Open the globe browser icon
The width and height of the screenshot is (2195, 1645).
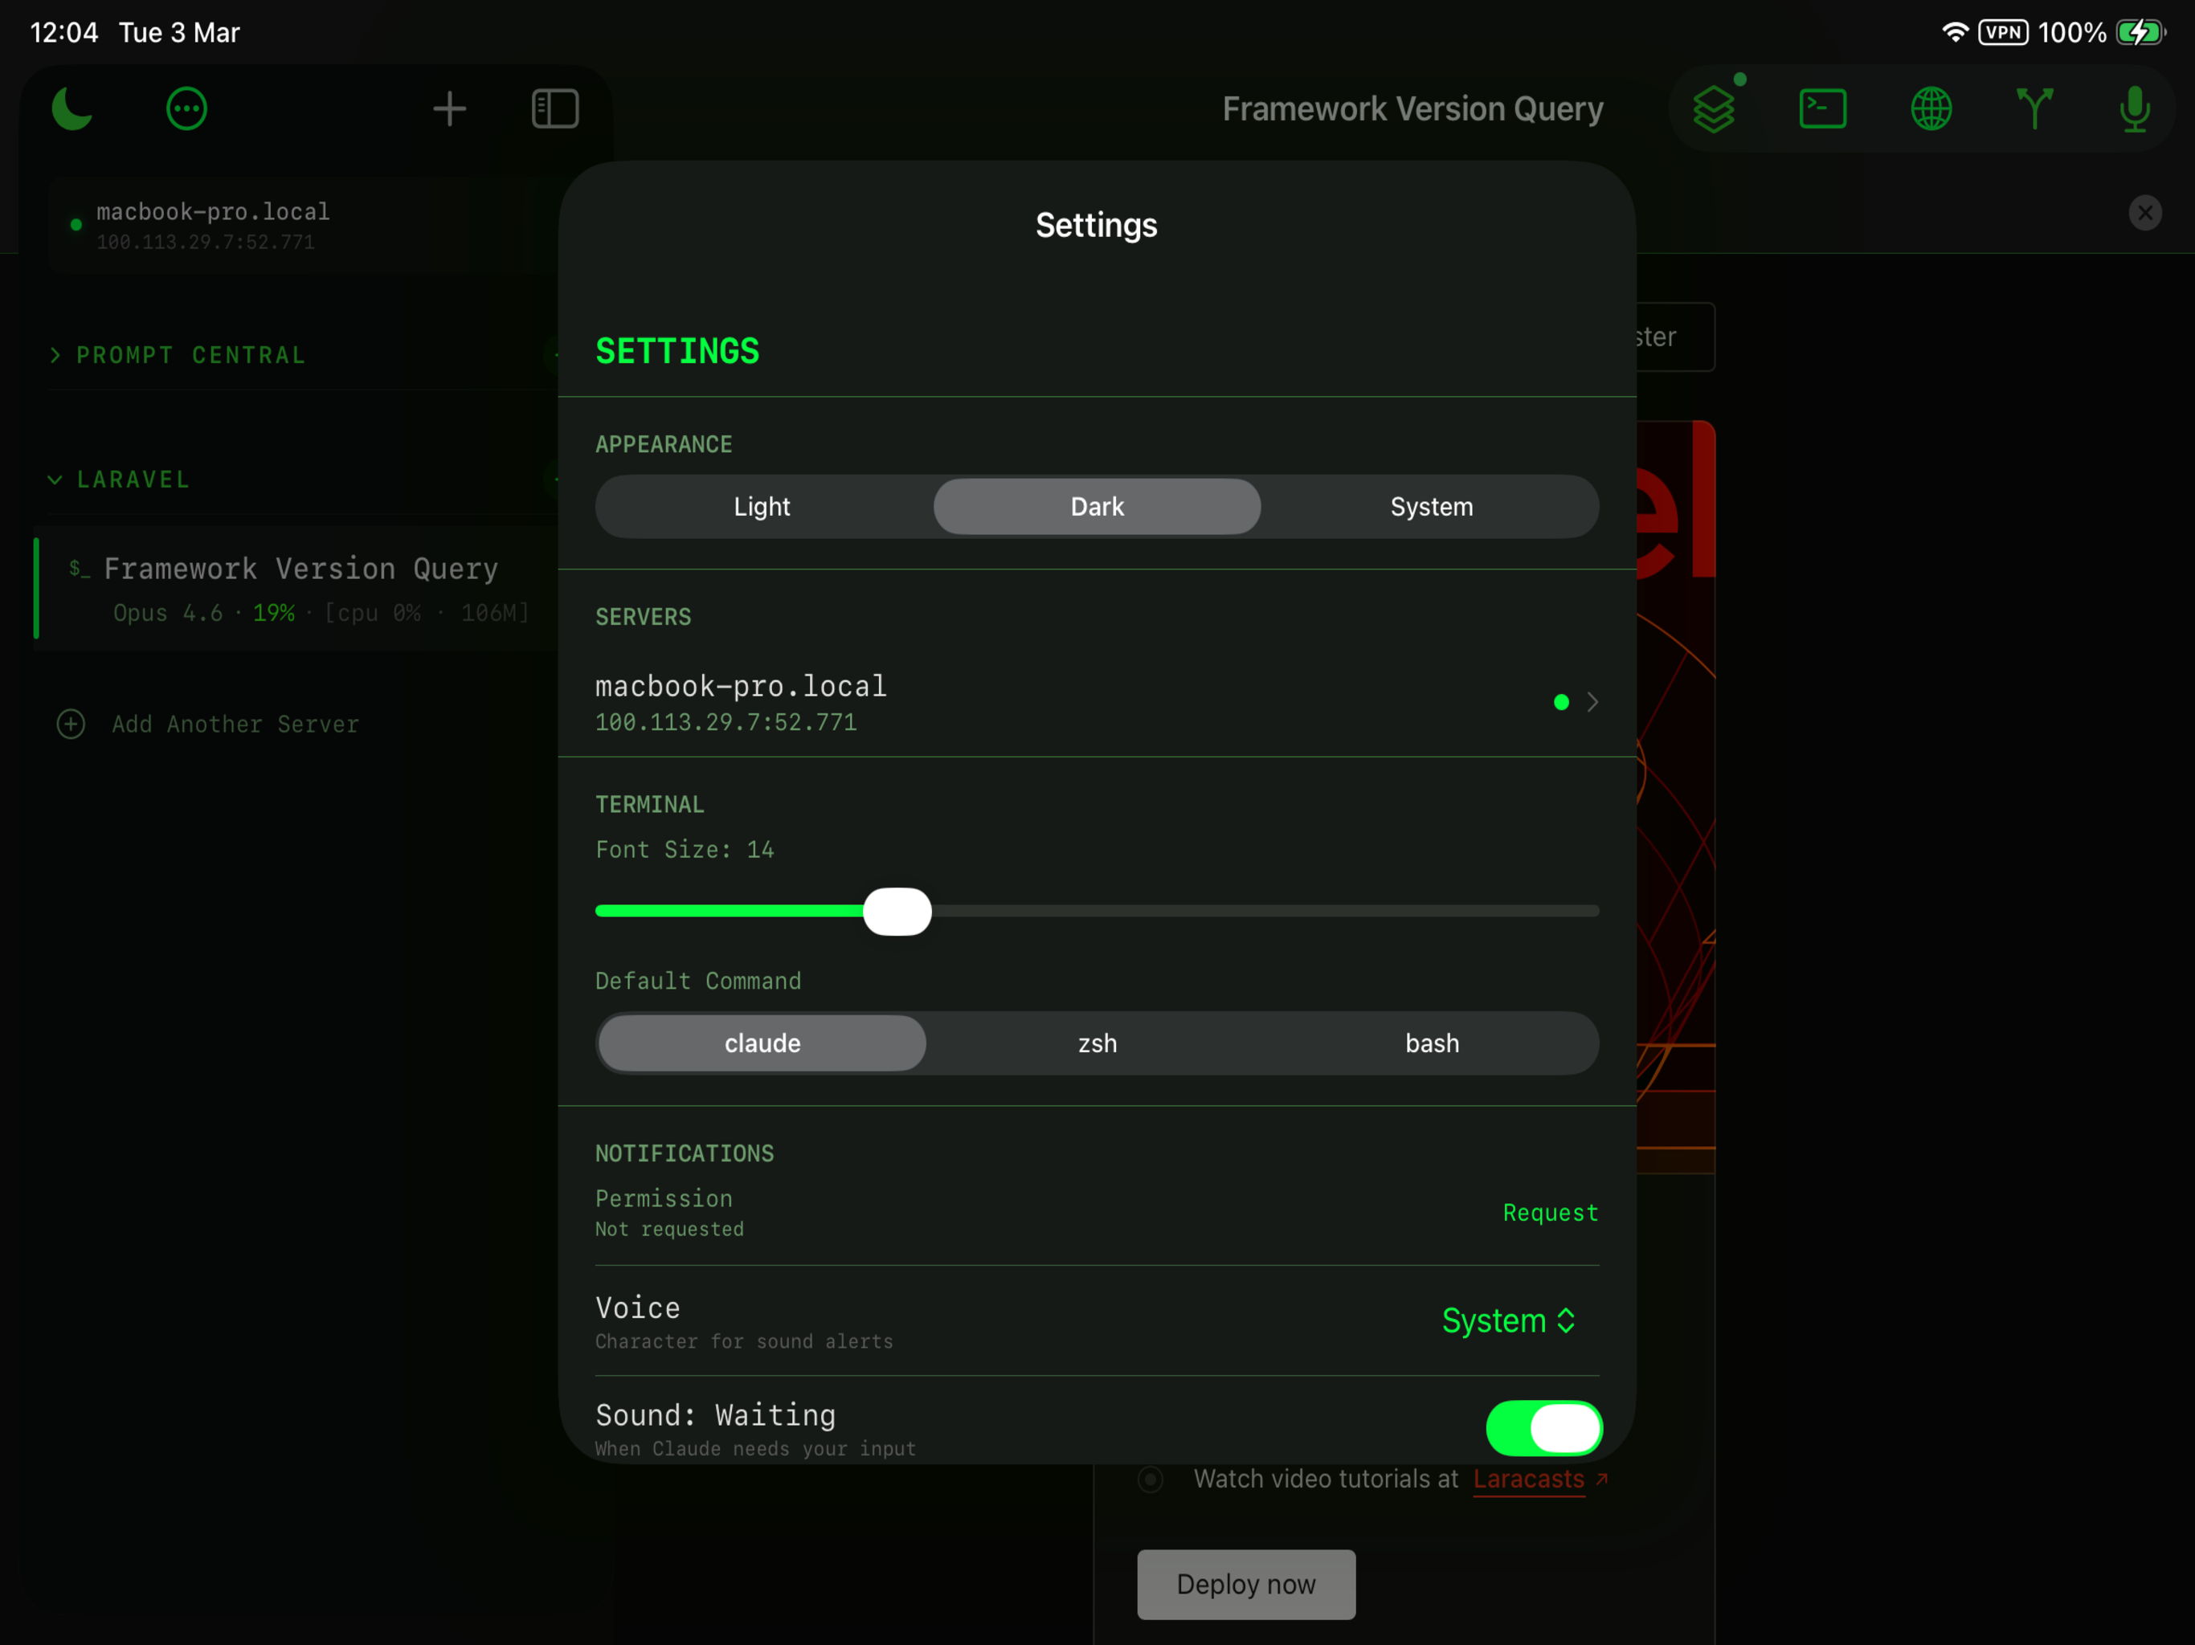[1931, 108]
